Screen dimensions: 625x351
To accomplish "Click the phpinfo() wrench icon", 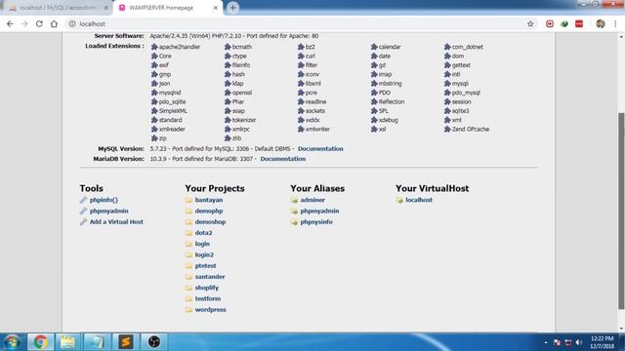I will tap(83, 200).
